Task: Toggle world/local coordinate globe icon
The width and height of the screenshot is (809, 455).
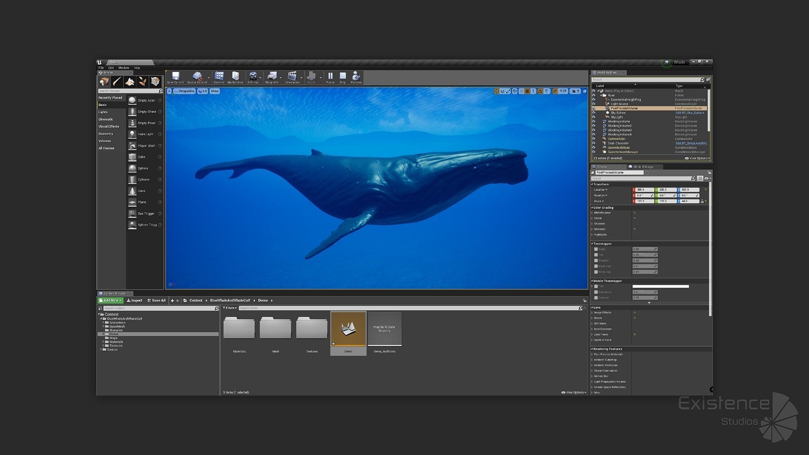Action: click(x=514, y=91)
